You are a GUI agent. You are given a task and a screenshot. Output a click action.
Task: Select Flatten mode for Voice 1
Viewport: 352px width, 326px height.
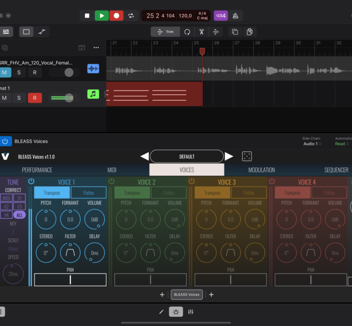click(88, 192)
